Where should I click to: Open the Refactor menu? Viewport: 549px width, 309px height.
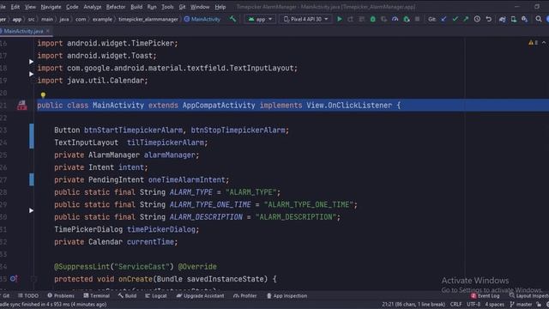[x=116, y=7]
